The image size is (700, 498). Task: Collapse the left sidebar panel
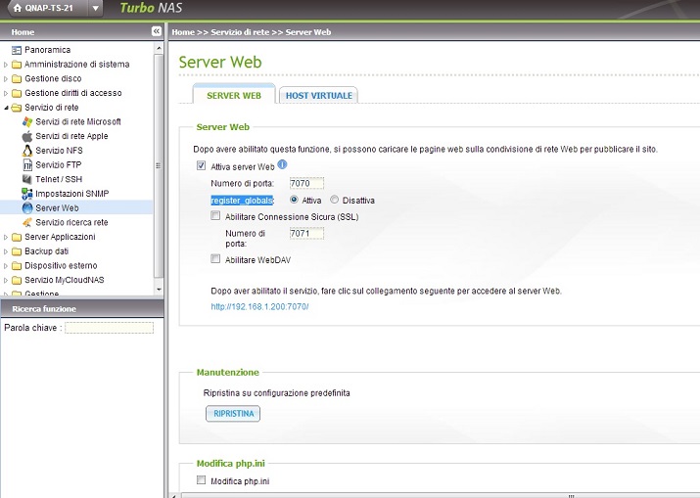click(156, 32)
